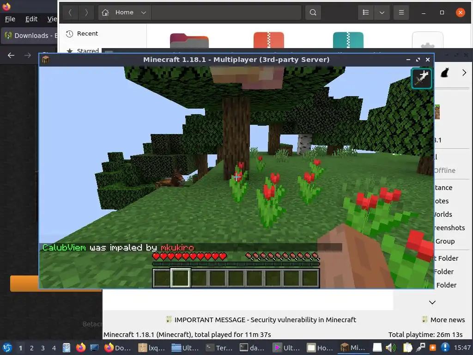The image size is (473, 355).
Task: Open the volume speaker tray icon
Action: [391, 348]
